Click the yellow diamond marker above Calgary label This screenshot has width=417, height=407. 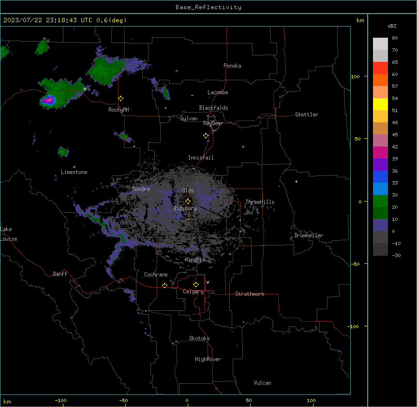point(196,285)
